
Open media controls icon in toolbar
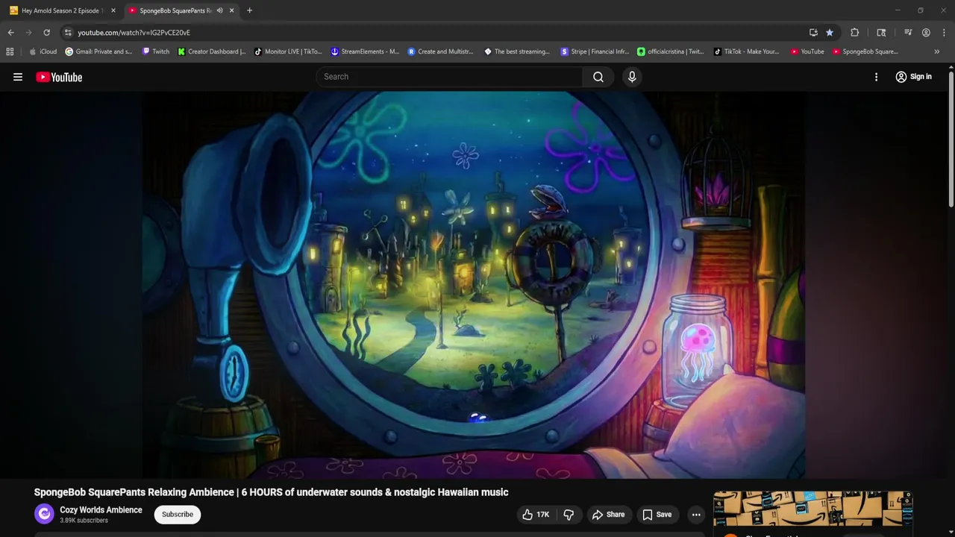point(908,33)
